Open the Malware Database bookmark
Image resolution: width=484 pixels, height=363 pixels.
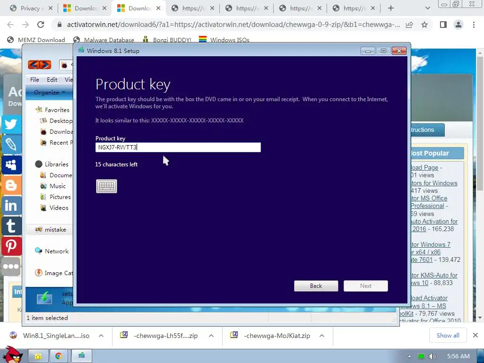tap(104, 40)
